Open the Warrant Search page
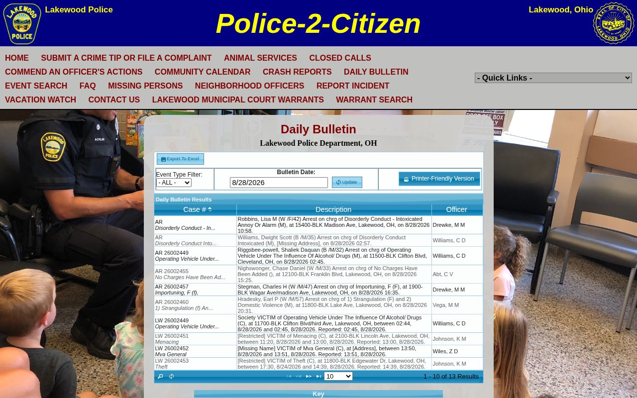 point(374,99)
